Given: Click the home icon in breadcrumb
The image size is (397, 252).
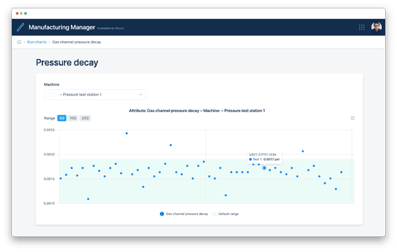Looking at the screenshot, I should pyautogui.click(x=19, y=42).
